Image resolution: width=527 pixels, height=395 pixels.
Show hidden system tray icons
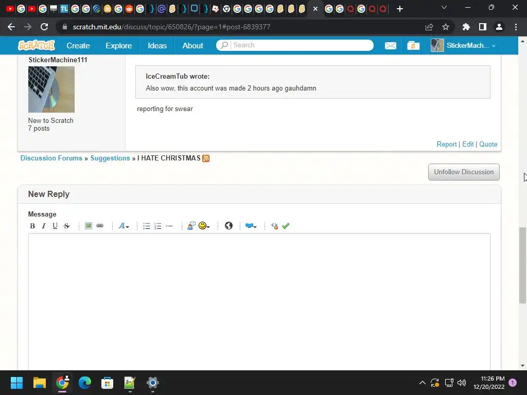423,383
